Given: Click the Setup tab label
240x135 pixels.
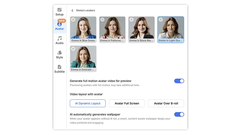Looking at the screenshot, I should pyautogui.click(x=59, y=14).
